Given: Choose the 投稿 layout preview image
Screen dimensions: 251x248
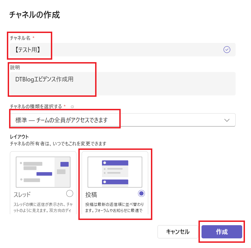Looking at the screenshot, I should (x=115, y=172).
